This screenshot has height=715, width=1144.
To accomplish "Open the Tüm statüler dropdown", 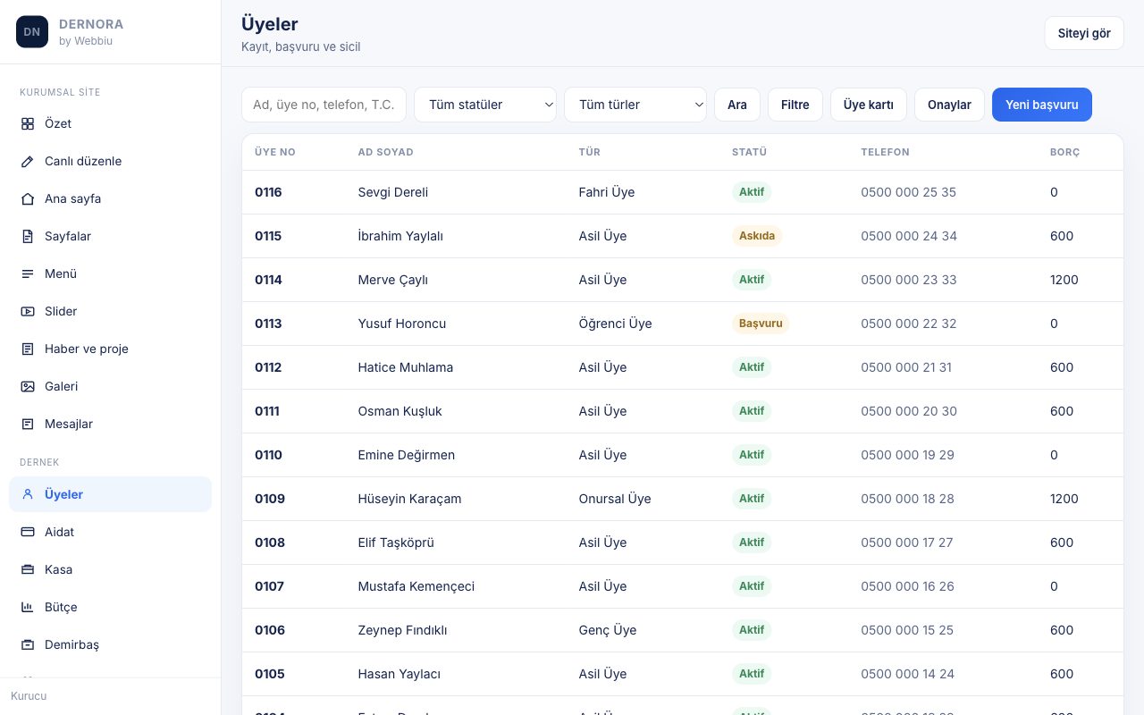I will pyautogui.click(x=485, y=105).
